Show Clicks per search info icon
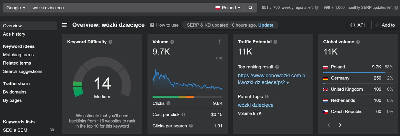Image resolution: width=400 pixels, height=136 pixels. (x=191, y=126)
